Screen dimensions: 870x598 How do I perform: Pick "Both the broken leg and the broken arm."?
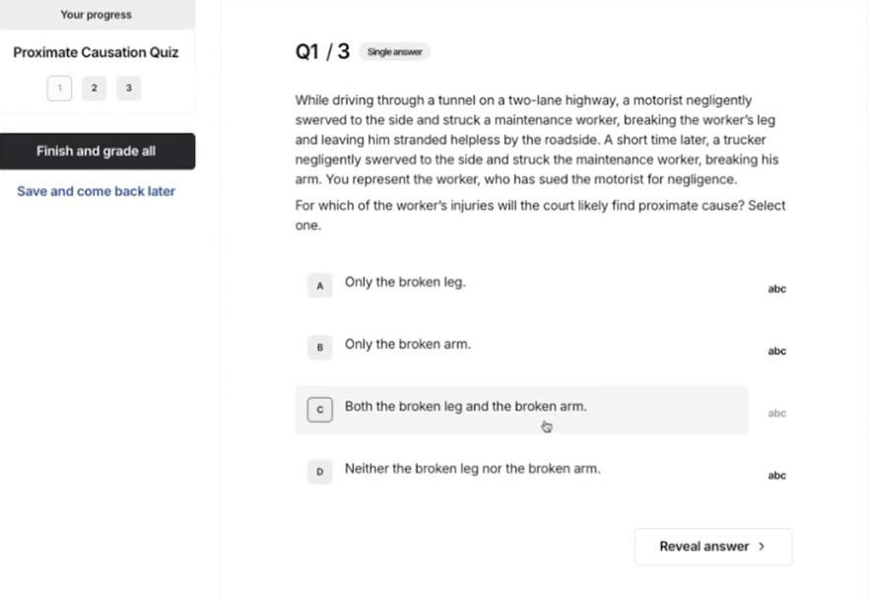pos(465,407)
